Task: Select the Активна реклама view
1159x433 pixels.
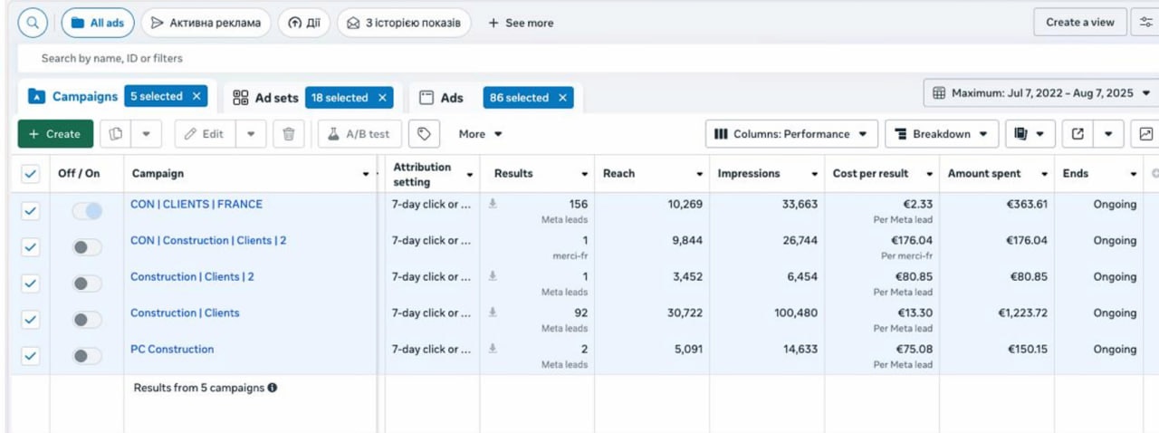Action: coord(206,23)
